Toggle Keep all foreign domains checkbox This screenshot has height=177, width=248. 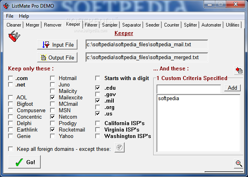tap(10, 149)
